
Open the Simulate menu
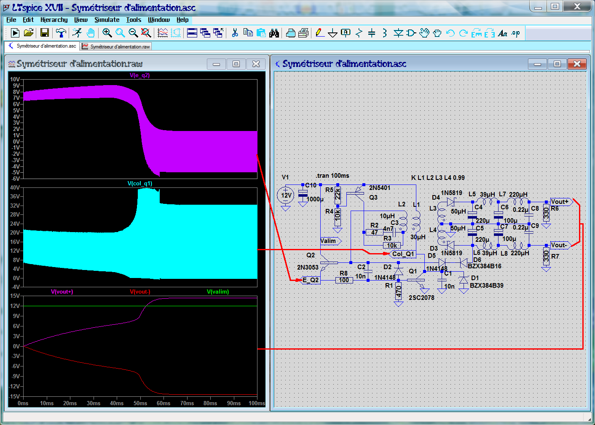point(107,20)
